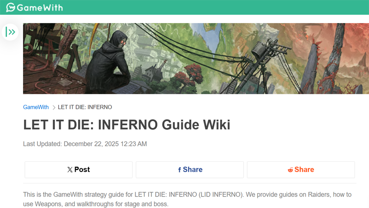Select LET IT DIE: INFERNO breadcrumb text
Viewport: 369px width, 208px height.
pos(85,107)
